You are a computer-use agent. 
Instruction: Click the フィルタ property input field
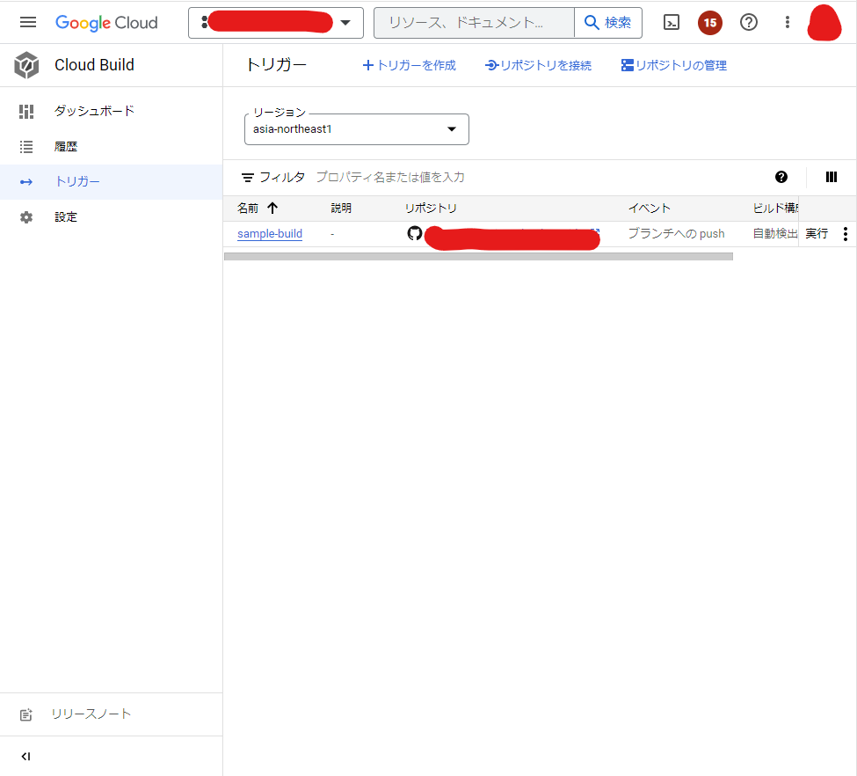396,177
